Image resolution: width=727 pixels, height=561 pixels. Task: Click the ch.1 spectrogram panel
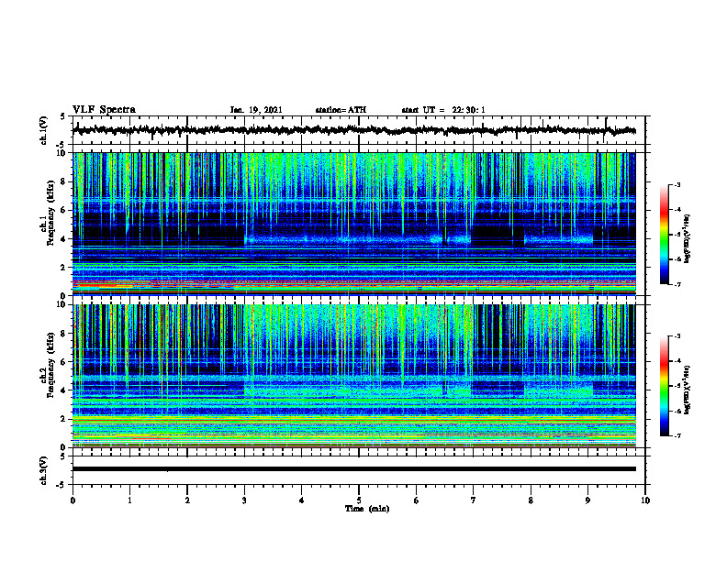click(x=354, y=224)
